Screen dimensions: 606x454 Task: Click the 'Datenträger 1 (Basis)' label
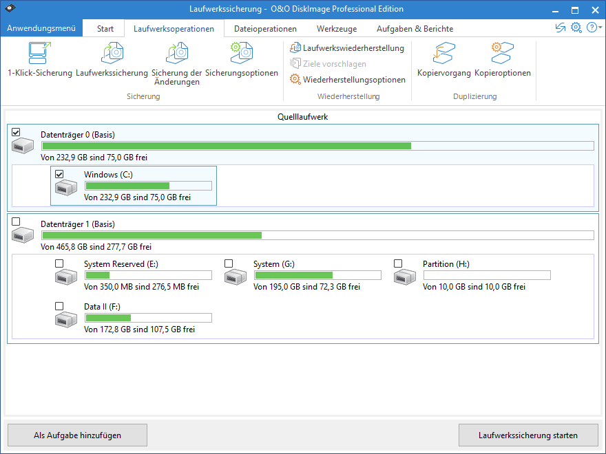point(78,224)
